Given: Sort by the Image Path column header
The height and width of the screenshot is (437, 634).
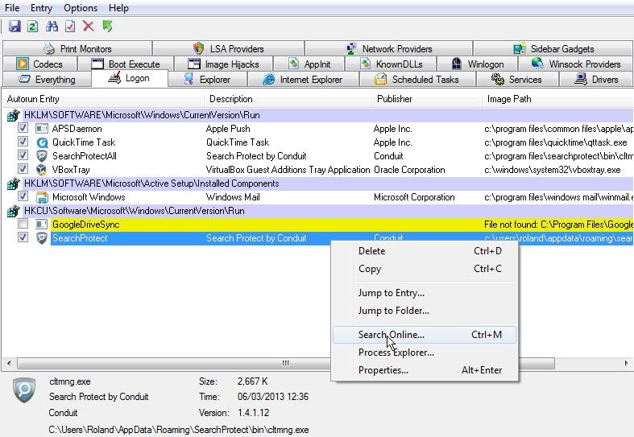Looking at the screenshot, I should pos(558,99).
